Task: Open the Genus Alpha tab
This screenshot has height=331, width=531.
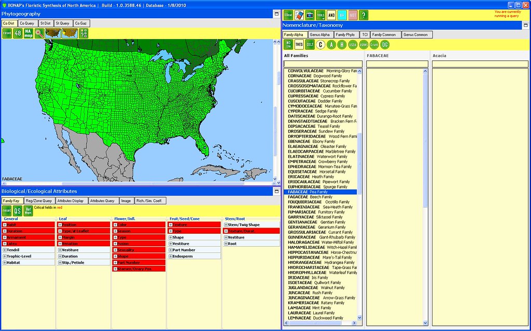Action: [x=319, y=35]
